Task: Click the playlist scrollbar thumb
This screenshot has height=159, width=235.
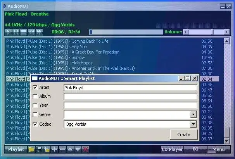Action: (x=226, y=133)
